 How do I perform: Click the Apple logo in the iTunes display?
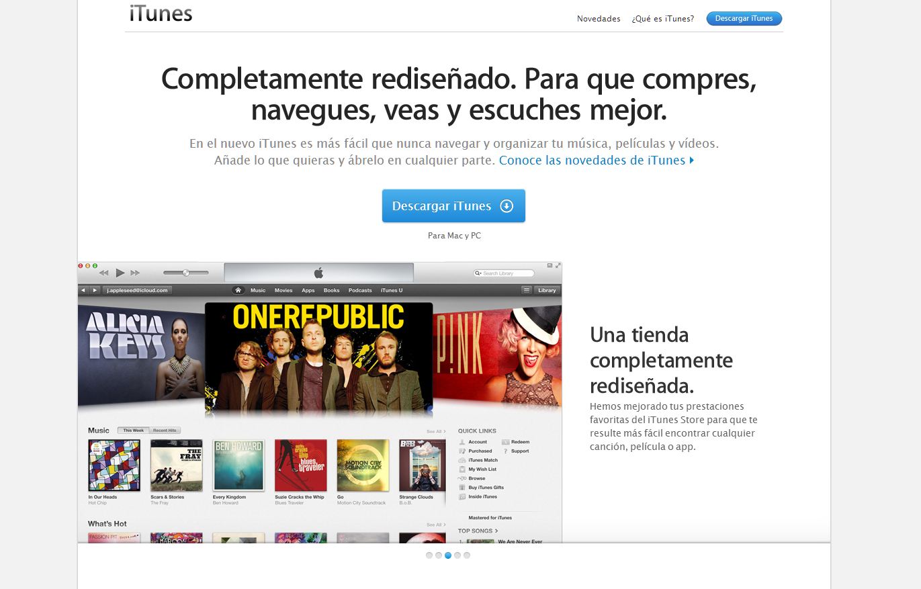tap(318, 273)
